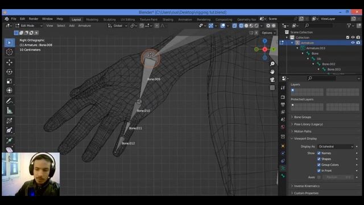Select Bone.003 in the outliner
The height and width of the screenshot is (205, 364).
click(334, 69)
